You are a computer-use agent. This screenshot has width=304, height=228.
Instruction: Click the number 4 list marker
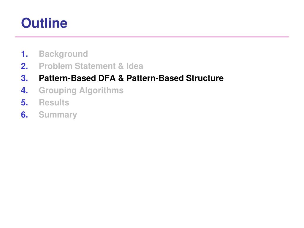click(x=24, y=90)
